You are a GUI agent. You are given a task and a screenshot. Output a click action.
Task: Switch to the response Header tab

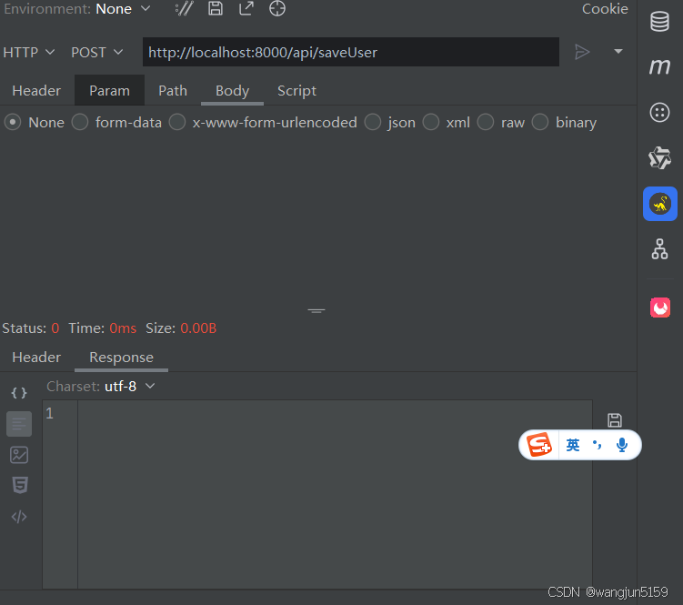[x=36, y=358]
